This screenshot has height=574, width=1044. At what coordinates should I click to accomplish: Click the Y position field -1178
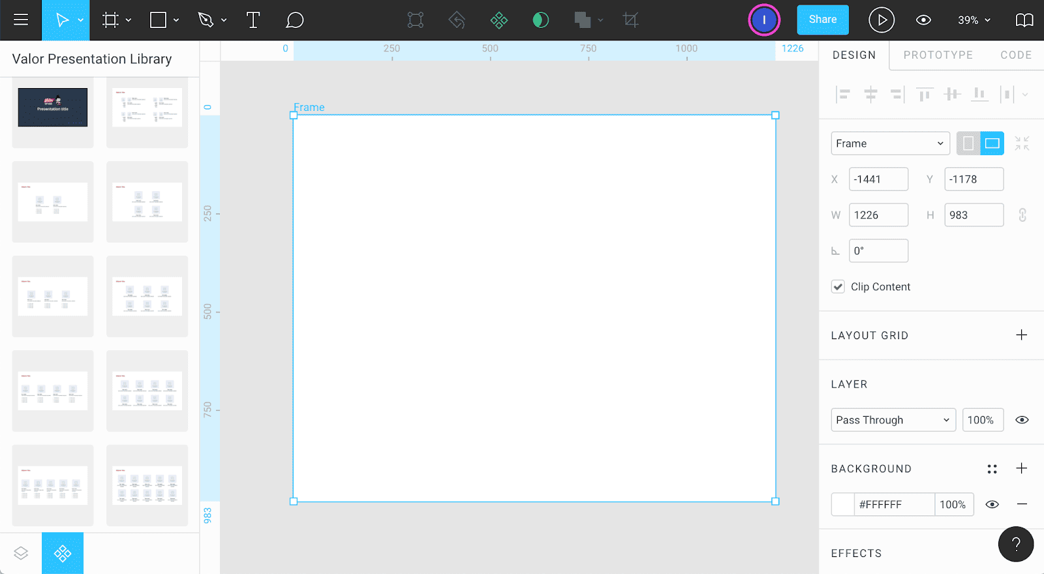(974, 179)
